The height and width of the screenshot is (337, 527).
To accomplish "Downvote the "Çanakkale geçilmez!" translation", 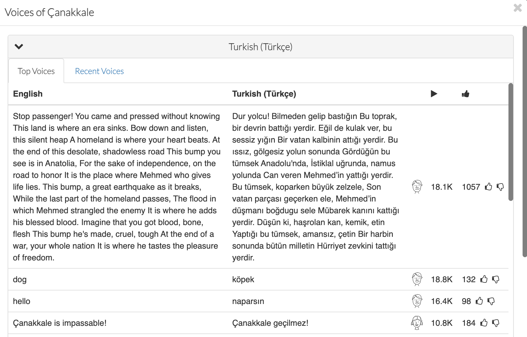I will 496,323.
